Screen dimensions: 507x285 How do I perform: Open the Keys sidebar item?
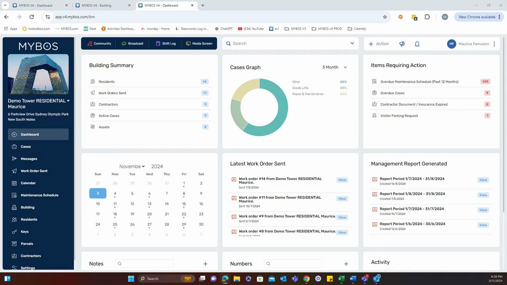[25, 232]
